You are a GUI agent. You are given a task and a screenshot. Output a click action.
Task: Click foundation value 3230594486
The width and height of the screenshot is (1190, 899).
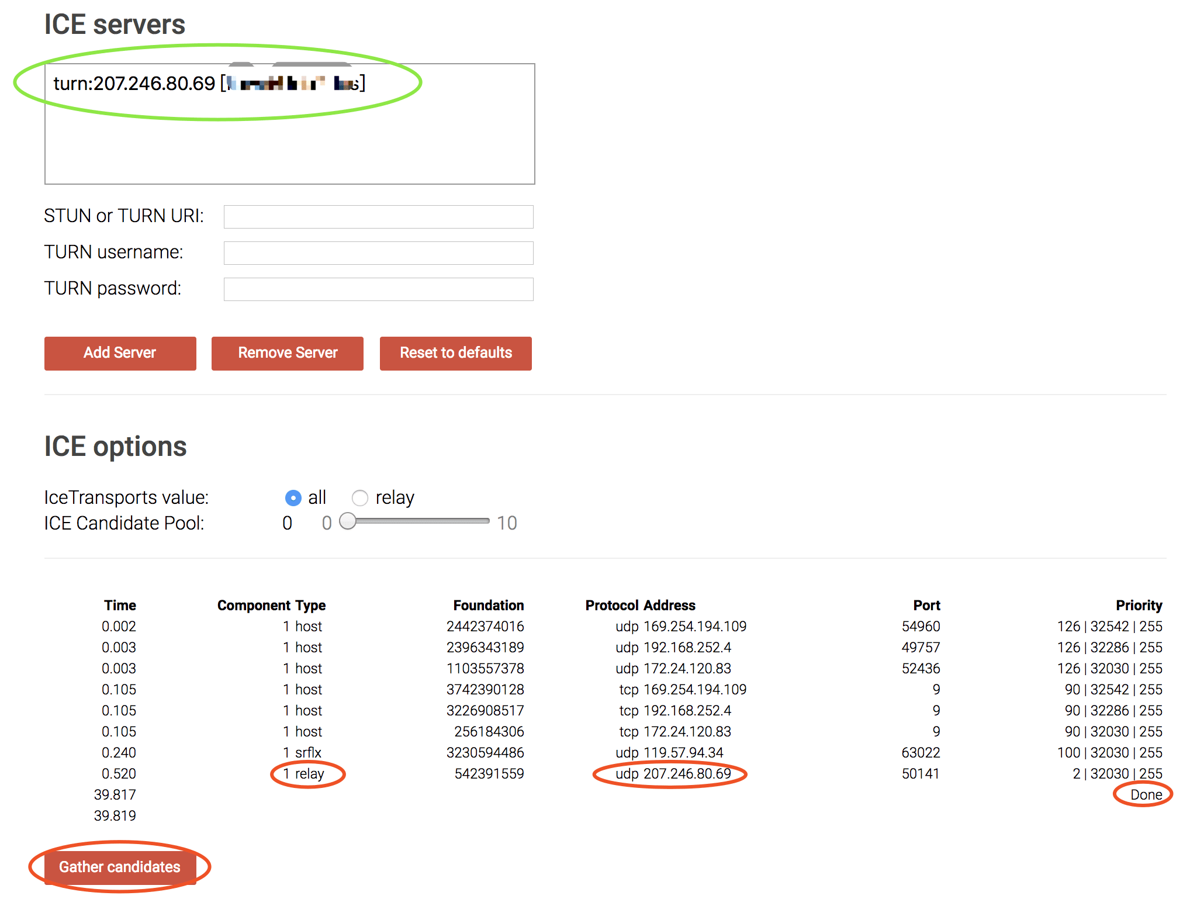(485, 753)
